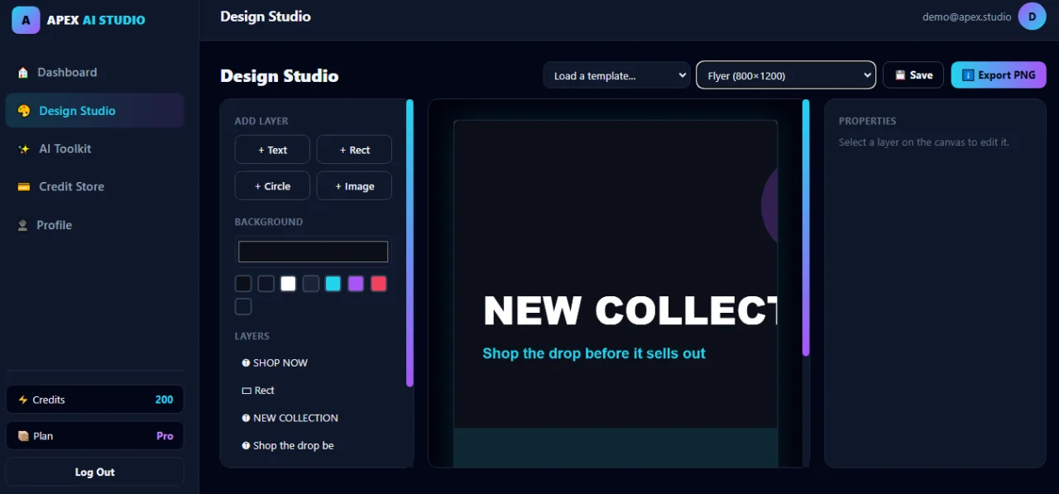Image resolution: width=1059 pixels, height=494 pixels.
Task: Click the AI Toolkit sparkles icon
Action: (24, 149)
